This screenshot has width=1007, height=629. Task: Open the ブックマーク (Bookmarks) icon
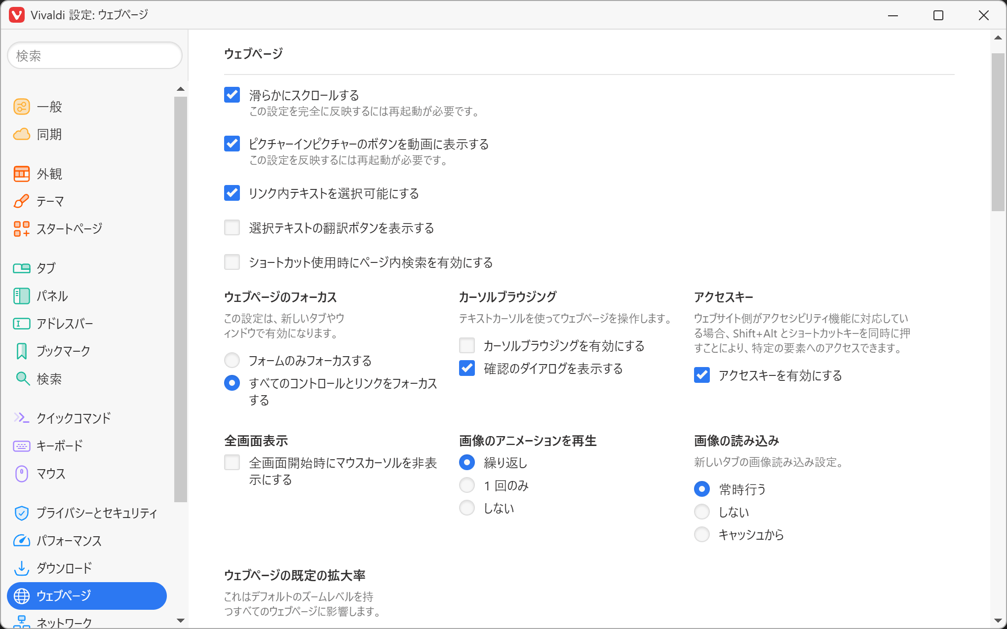point(21,351)
